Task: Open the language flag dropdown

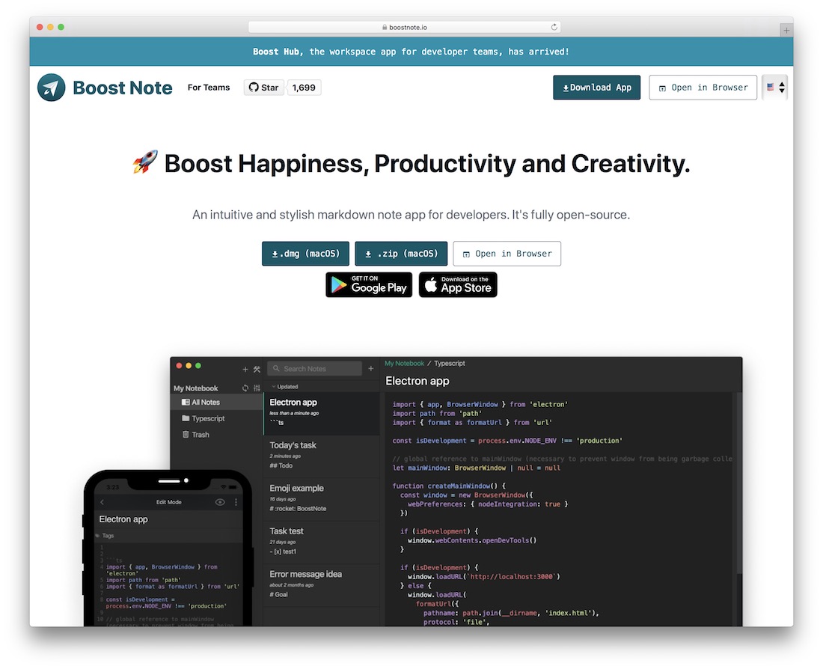Action: pos(775,87)
